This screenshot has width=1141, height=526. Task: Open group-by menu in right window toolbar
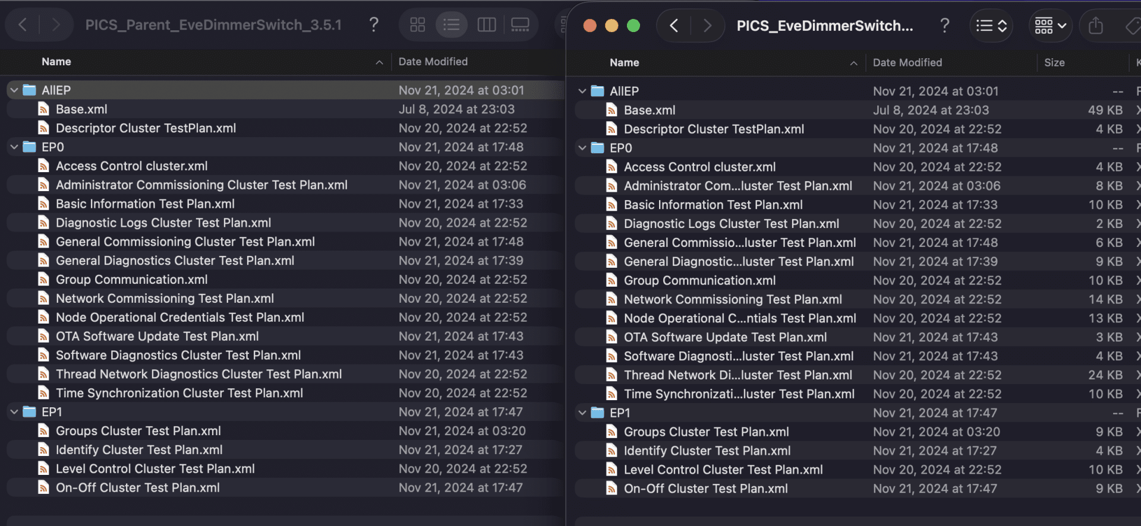tap(1050, 26)
